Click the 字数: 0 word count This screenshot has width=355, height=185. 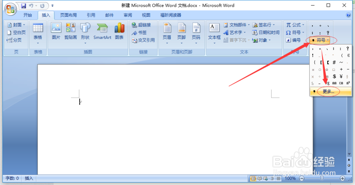tap(12, 178)
